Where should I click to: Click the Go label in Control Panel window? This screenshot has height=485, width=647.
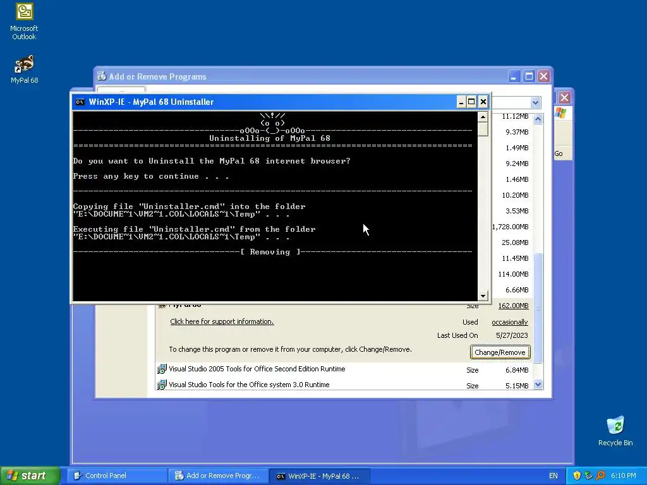click(559, 153)
